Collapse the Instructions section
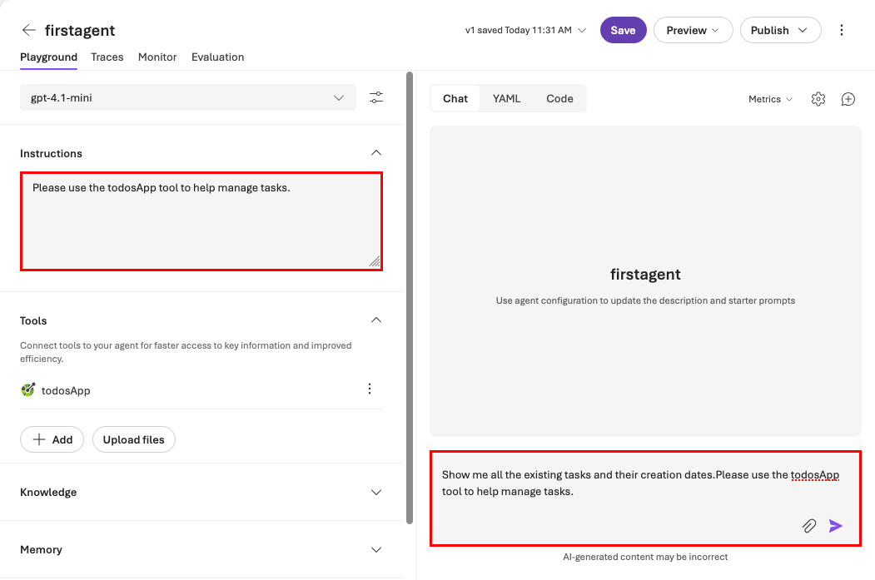Screen dimensions: 875x580 (x=375, y=153)
